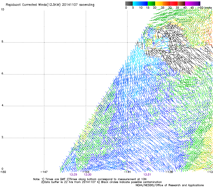
Task: Select the gray 0-5 knots color swatch
Action: [129, 3]
